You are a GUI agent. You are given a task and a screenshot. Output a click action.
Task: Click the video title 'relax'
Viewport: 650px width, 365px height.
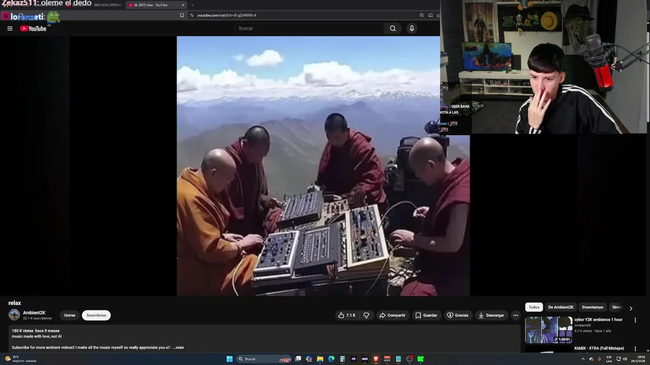[x=15, y=303]
